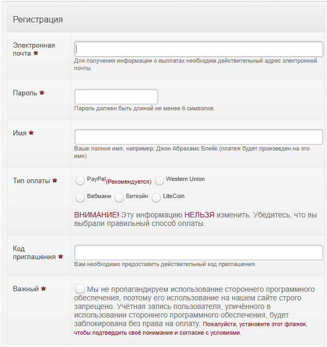Click the "ВНИМАНИЕ!" warning text
327x347 pixels.
coord(96,215)
